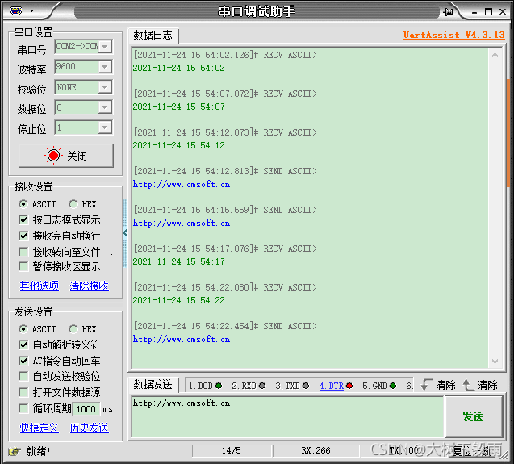Click 清除接收 link
514x464 pixels.
click(x=89, y=286)
